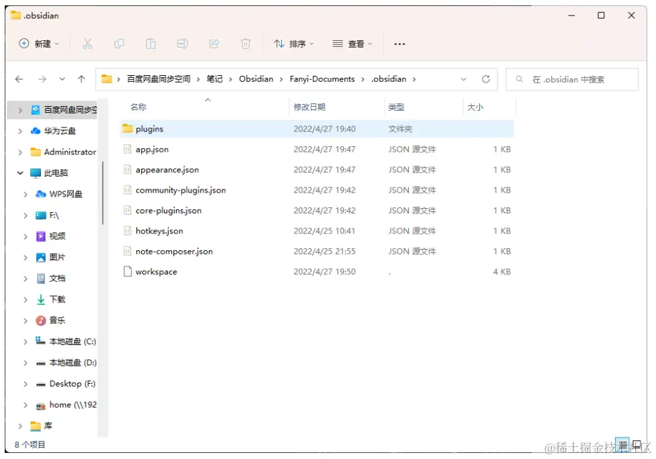
Task: Open the 查看 view dropdown
Action: (x=353, y=44)
